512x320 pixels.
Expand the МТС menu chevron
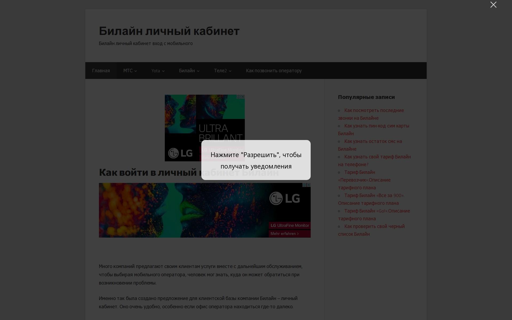coord(136,71)
